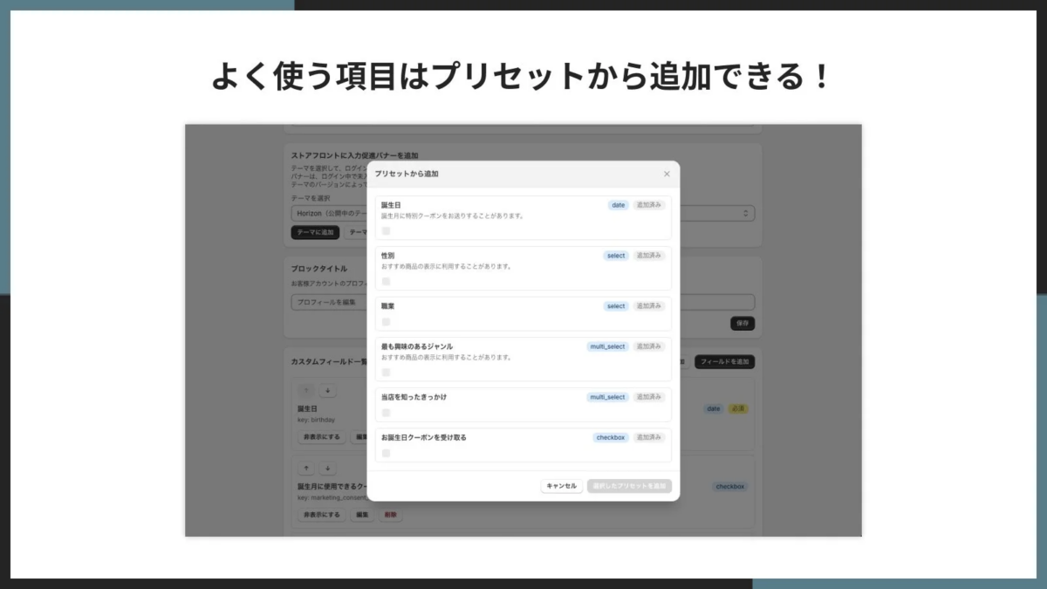The width and height of the screenshot is (1047, 589).
Task: Check the お誕生日クーポンを受け取る preset checkbox
Action: click(386, 453)
